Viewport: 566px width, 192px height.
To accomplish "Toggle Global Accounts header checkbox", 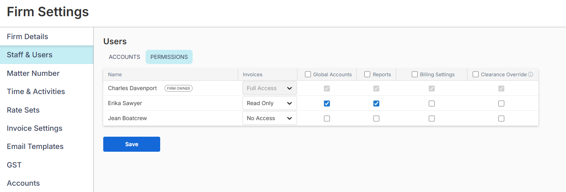I will tap(308, 74).
